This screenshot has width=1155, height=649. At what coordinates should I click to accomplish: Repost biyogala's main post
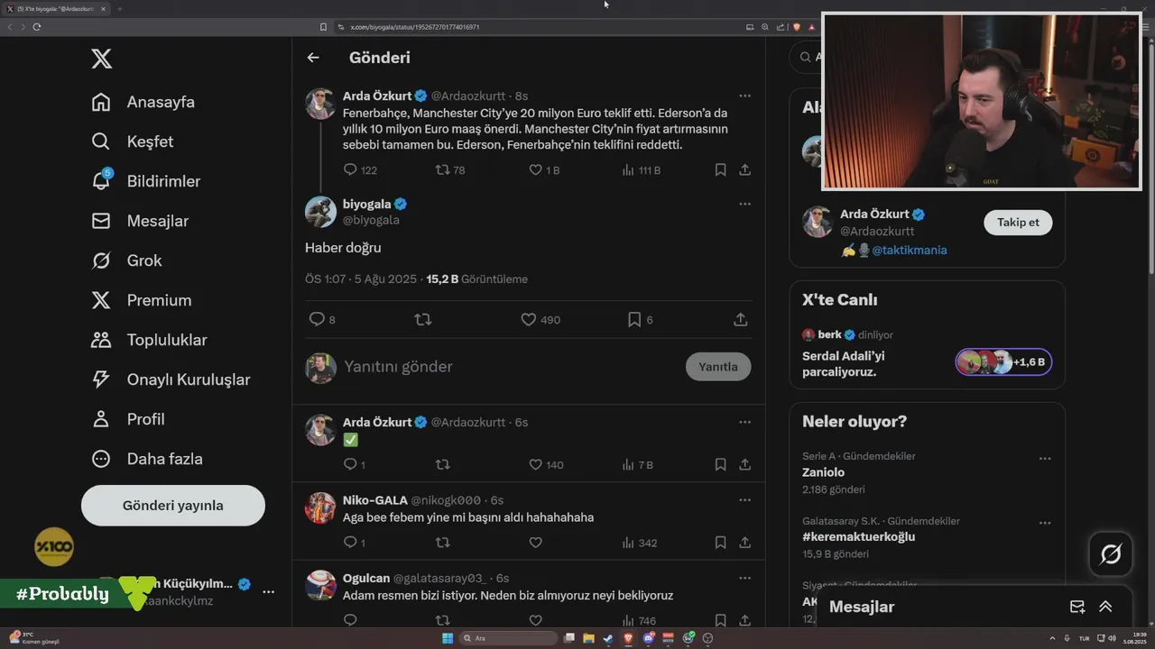422,319
